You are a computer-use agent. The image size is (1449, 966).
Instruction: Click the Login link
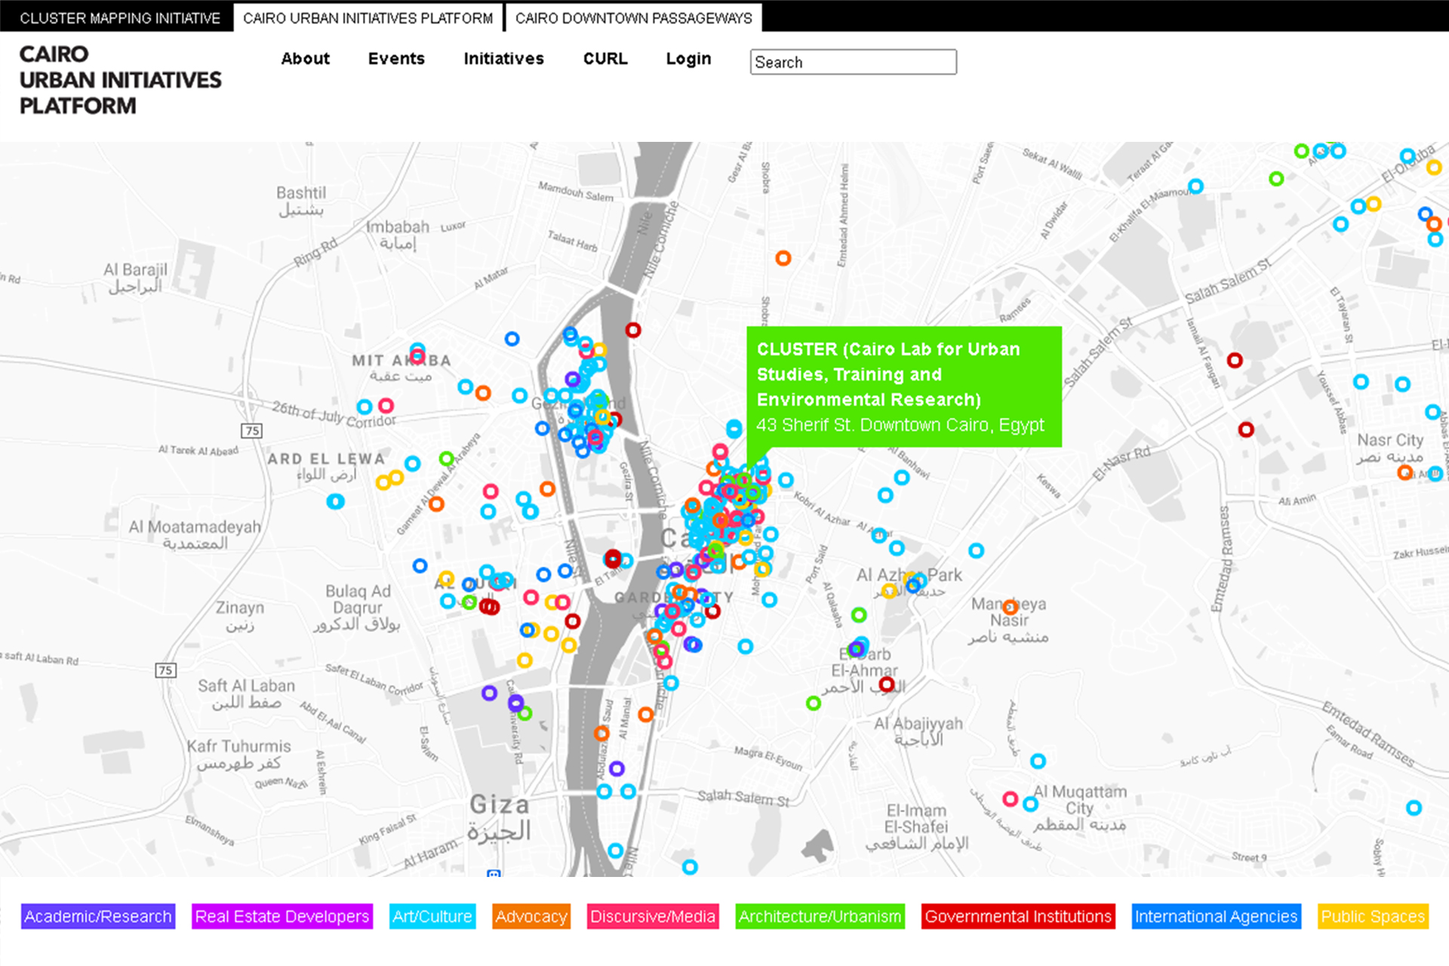pos(688,59)
